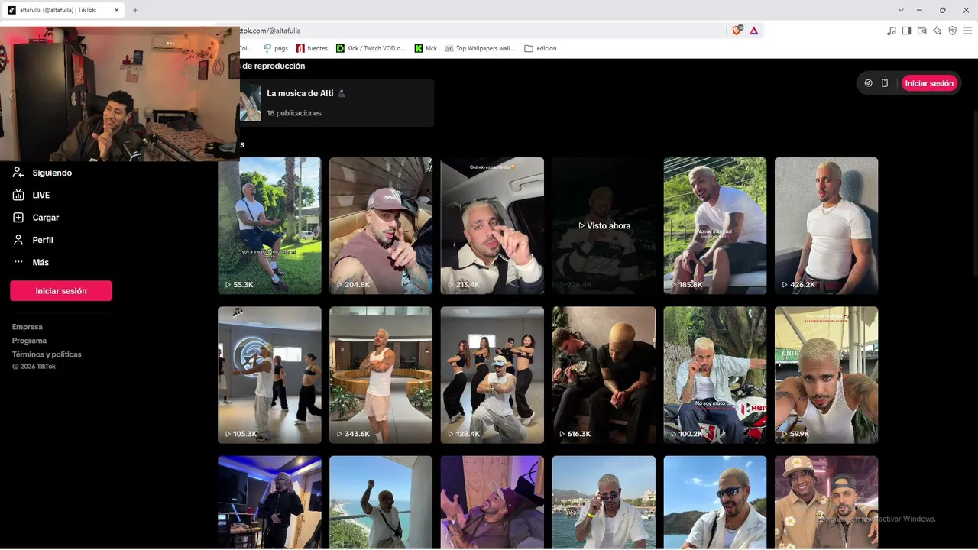Open the Brave Shields lion icon
This screenshot has height=550, width=978.
(737, 31)
